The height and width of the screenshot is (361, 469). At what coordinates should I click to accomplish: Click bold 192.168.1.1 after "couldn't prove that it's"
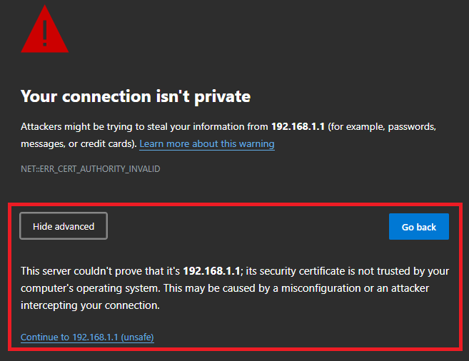(213, 271)
